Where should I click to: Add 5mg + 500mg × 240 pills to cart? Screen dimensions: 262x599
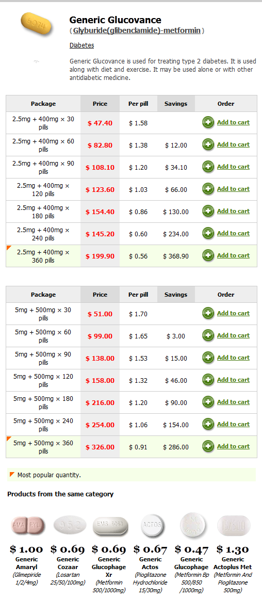click(233, 424)
